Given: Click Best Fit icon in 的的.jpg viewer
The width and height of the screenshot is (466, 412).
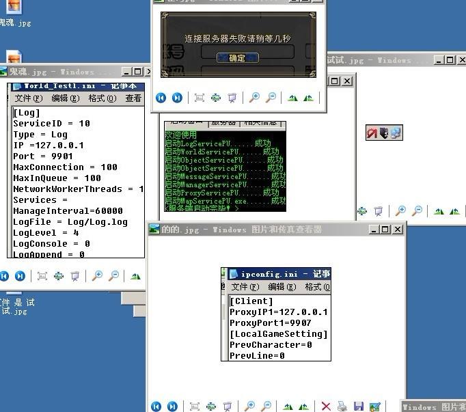Looking at the screenshot, I should (195, 406).
